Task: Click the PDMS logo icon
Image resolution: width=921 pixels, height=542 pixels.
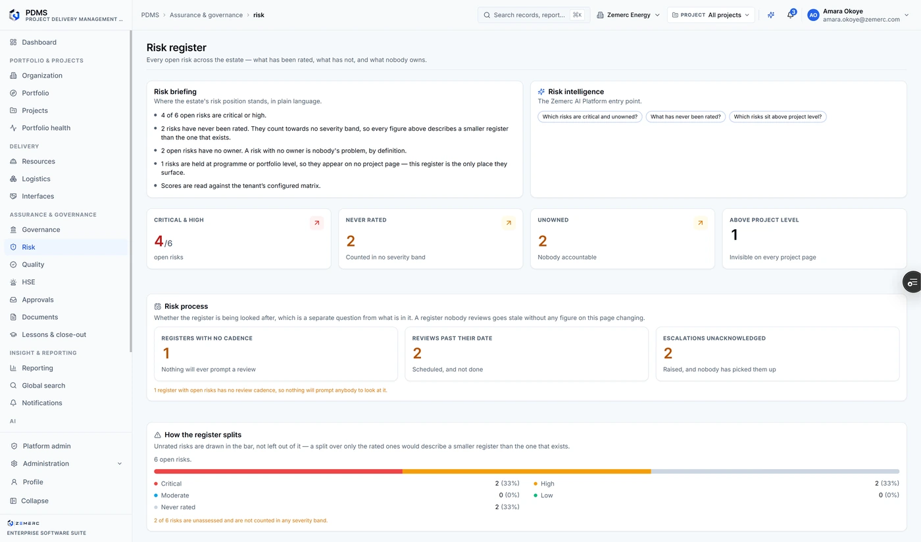Action: pos(14,15)
